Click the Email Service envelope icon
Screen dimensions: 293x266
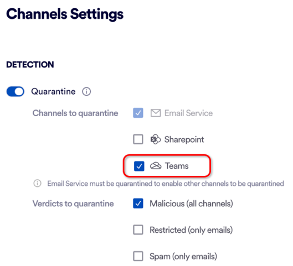coord(156,113)
